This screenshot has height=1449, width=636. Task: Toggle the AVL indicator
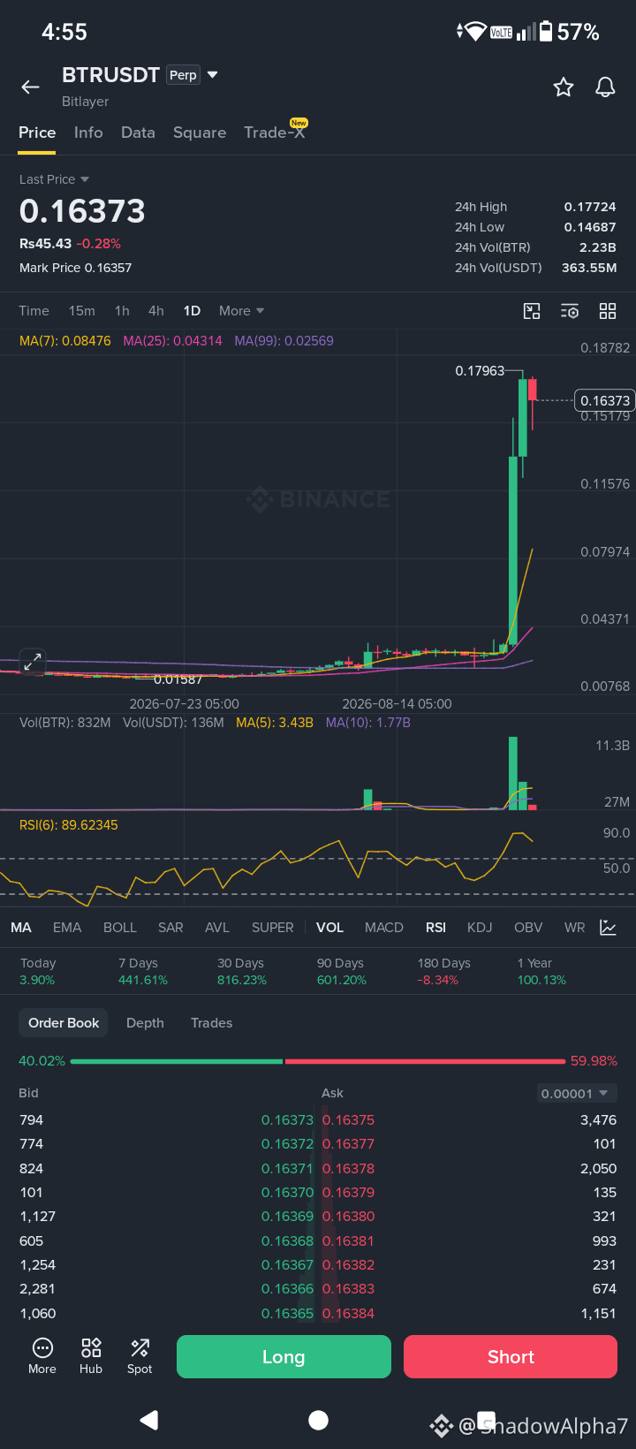[x=217, y=928]
